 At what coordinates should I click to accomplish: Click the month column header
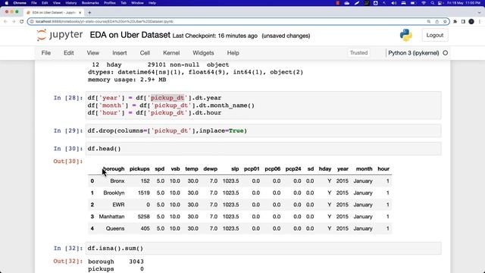point(364,169)
